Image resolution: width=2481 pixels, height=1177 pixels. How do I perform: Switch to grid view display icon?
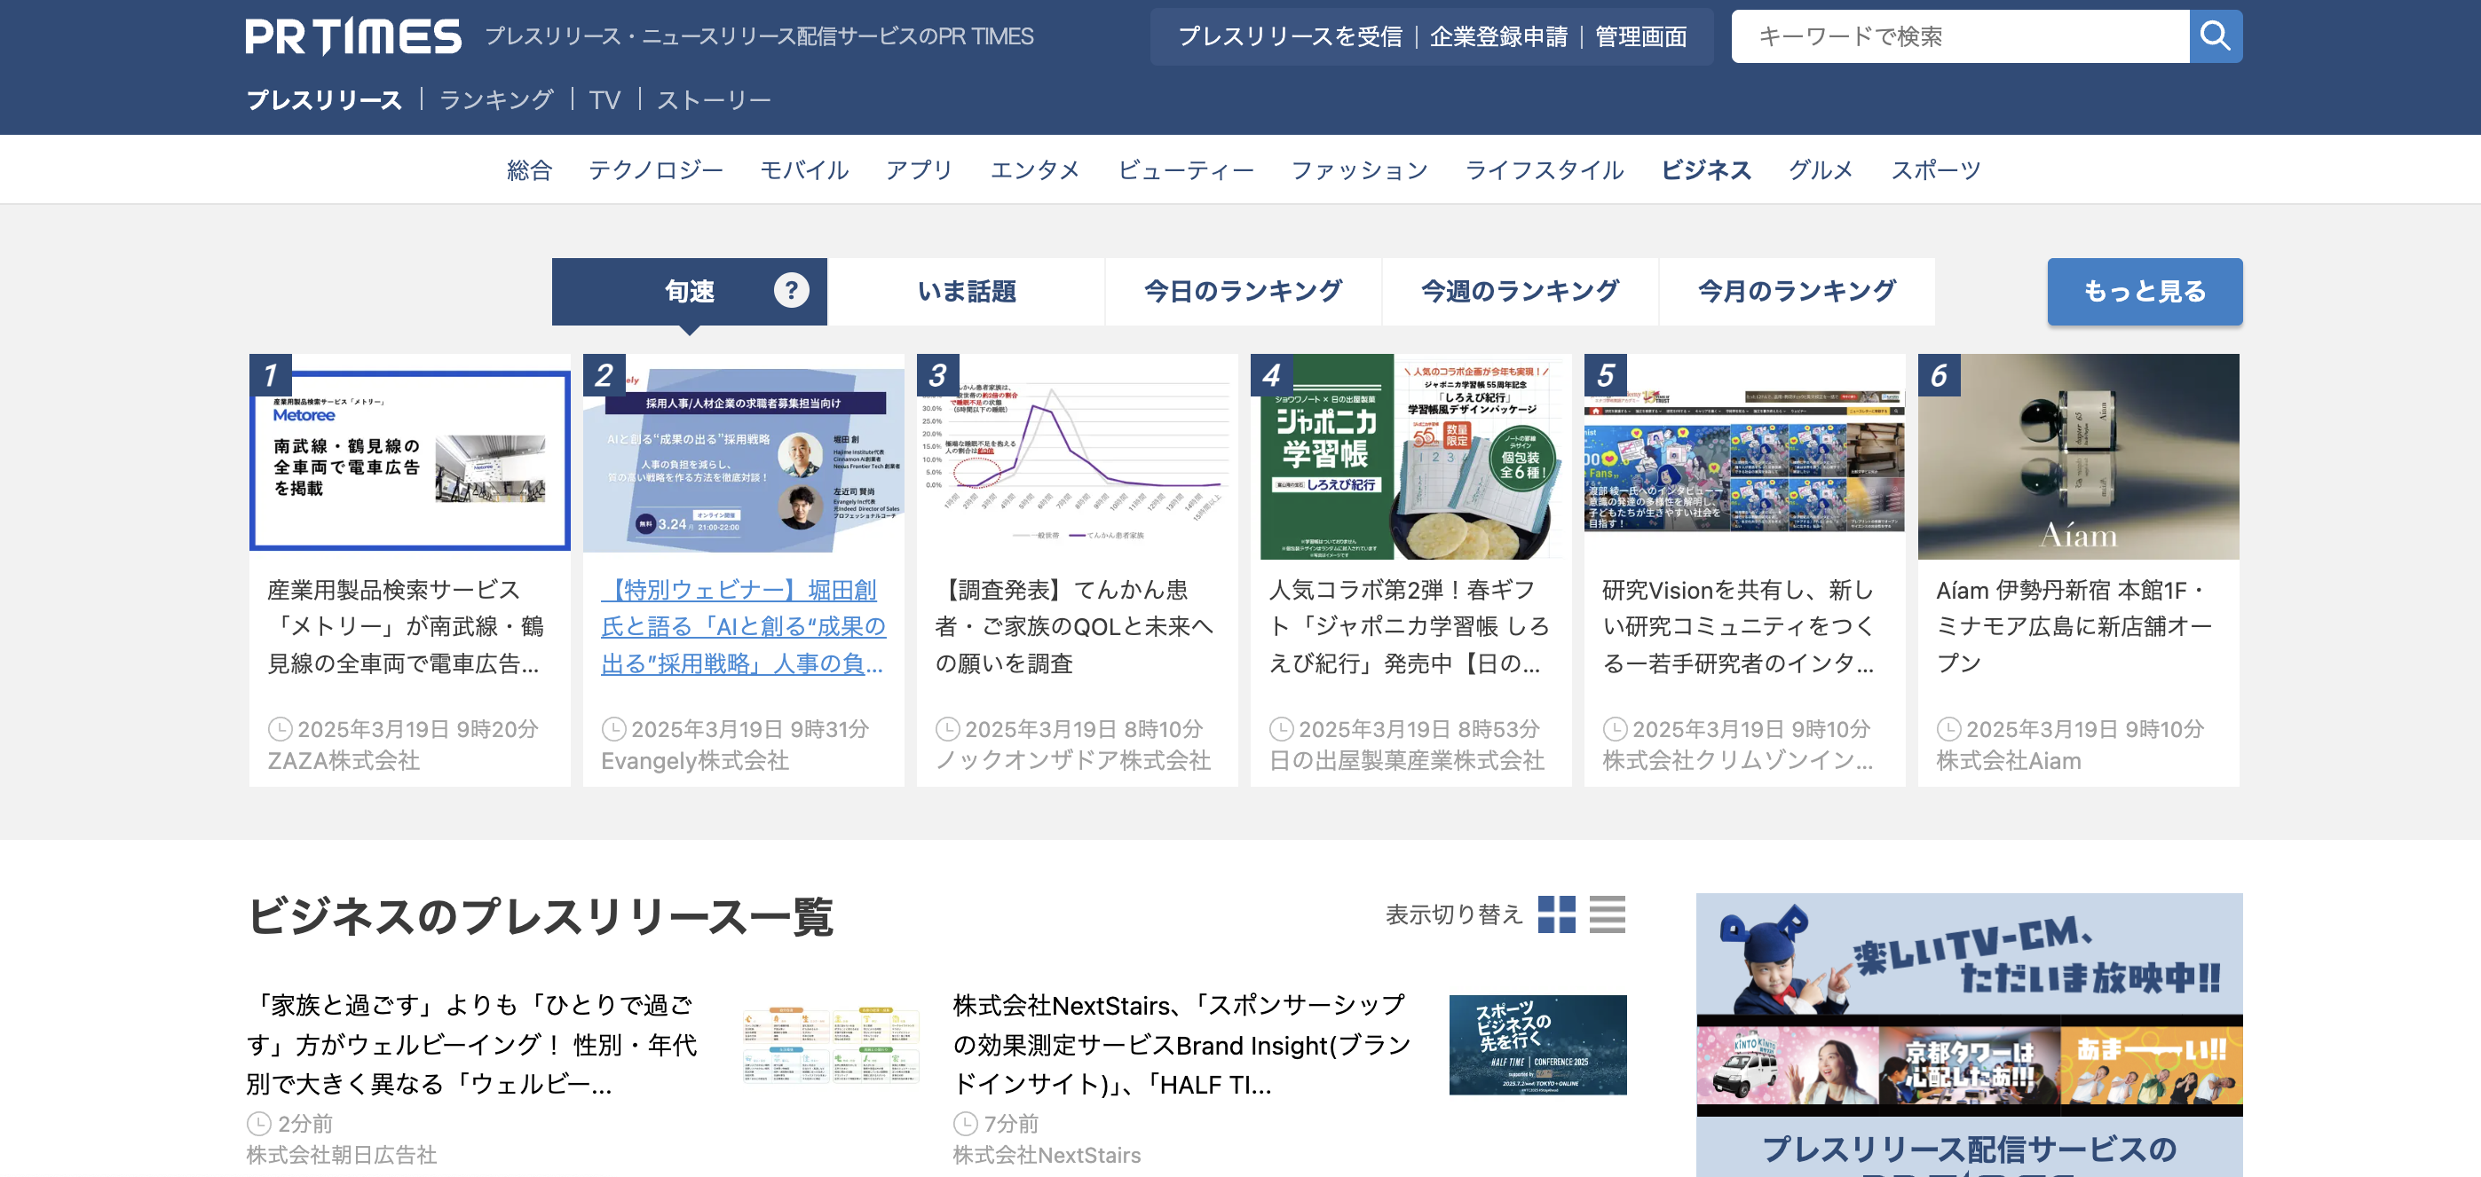(x=1556, y=914)
